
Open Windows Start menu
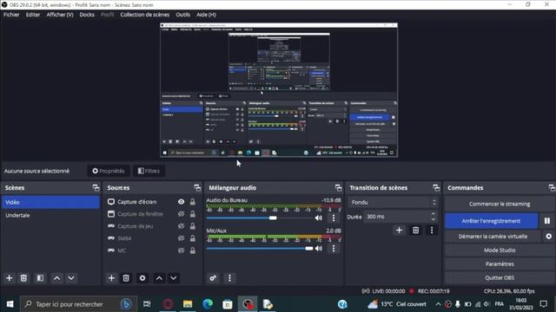click(10, 304)
